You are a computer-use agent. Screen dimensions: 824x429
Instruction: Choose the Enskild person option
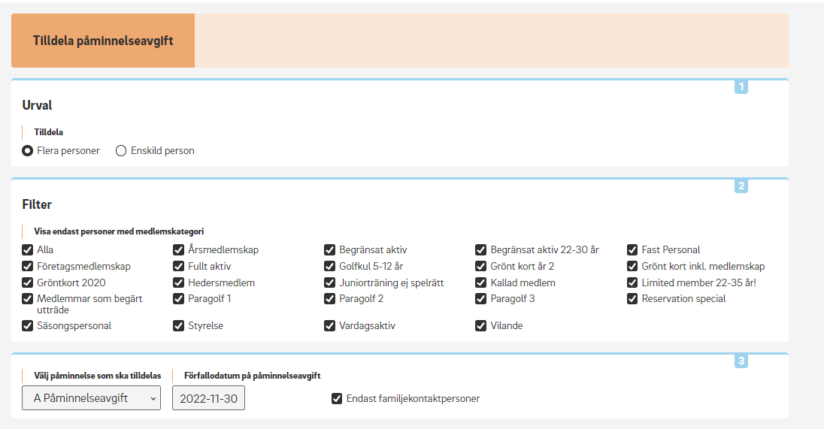(121, 150)
